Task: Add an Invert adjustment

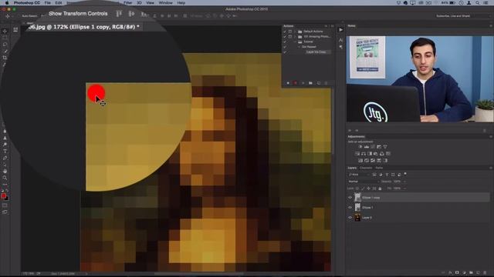Action: 360,161
